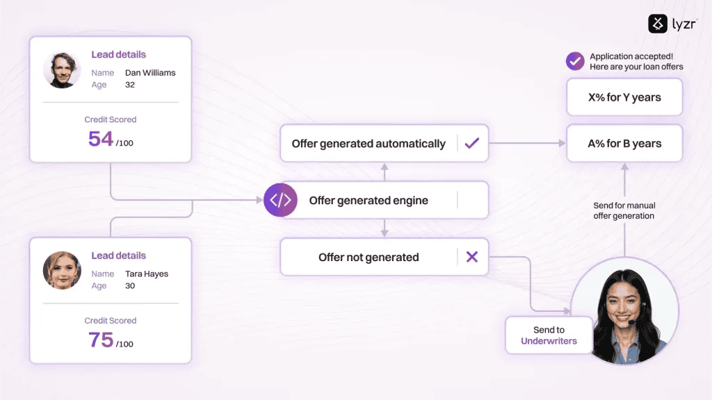Click the Offer not generated box
This screenshot has width=712, height=400.
coord(384,257)
